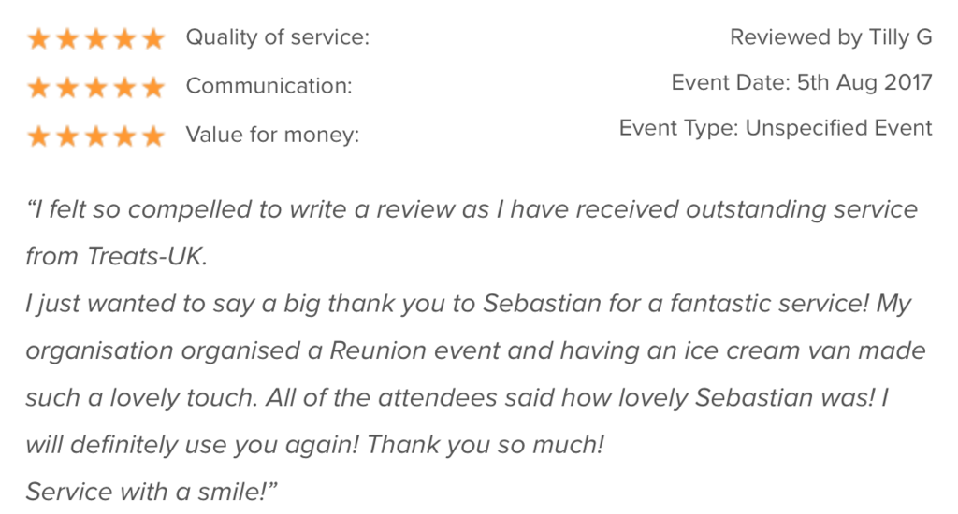The width and height of the screenshot is (958, 514).
Task: Click the second star of Value for money
Action: click(x=67, y=136)
